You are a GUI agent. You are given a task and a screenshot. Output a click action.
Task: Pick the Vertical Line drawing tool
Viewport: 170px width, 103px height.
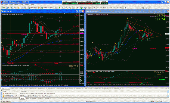(x=133, y=8)
